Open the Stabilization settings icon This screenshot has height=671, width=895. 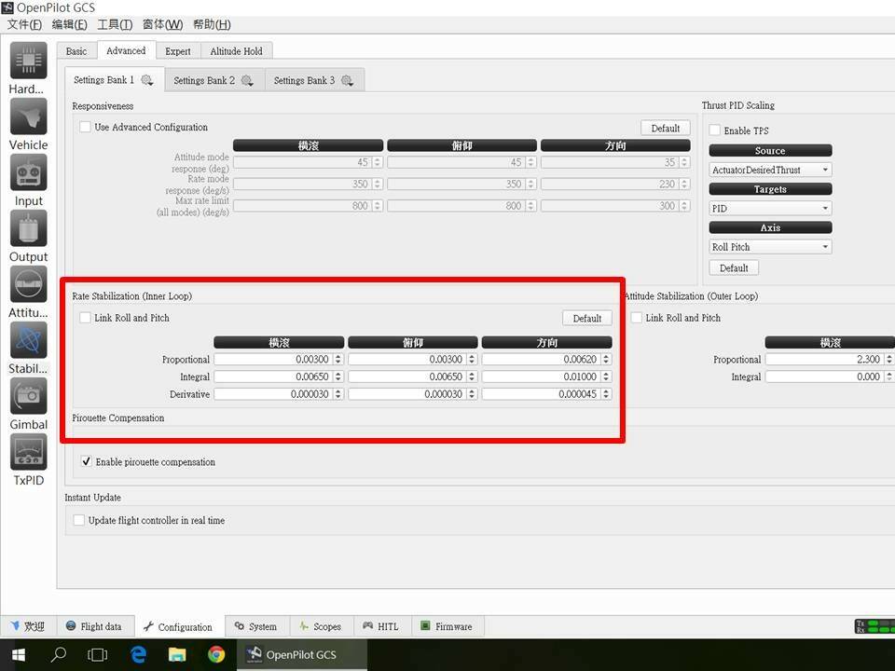tap(29, 340)
